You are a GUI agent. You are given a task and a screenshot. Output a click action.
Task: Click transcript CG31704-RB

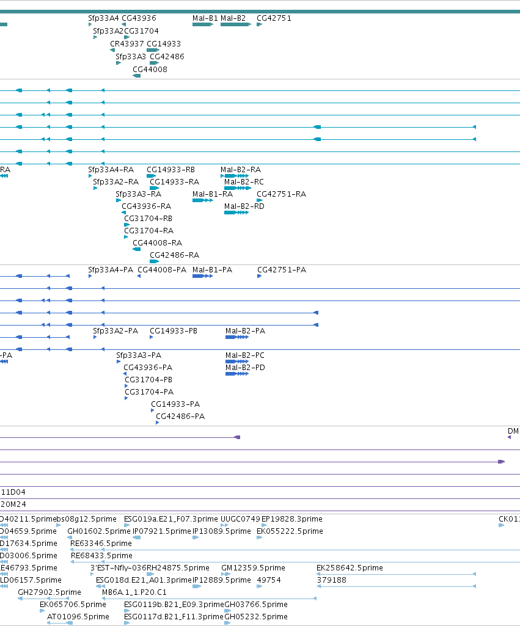(x=148, y=219)
